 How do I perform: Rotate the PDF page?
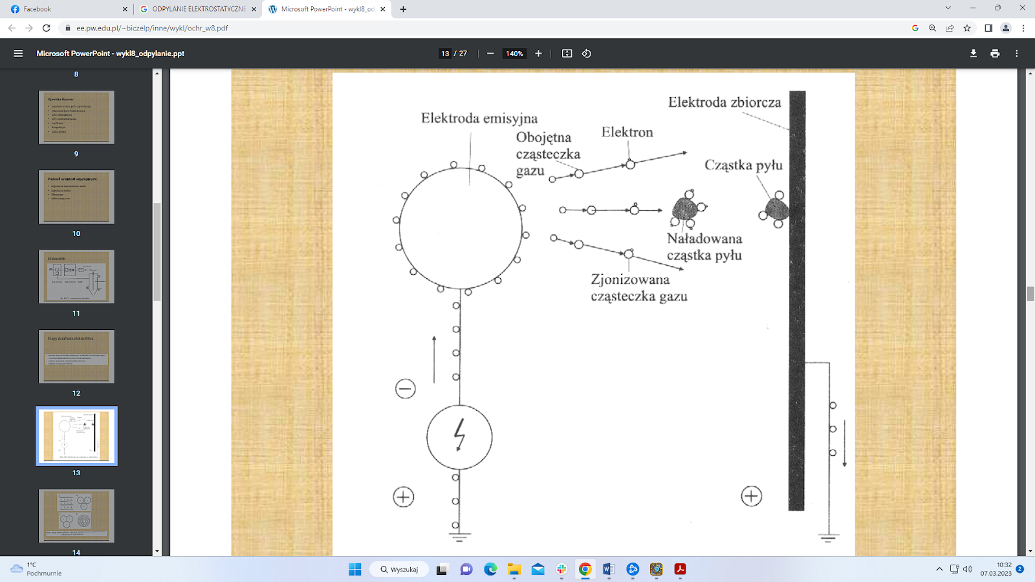click(586, 54)
